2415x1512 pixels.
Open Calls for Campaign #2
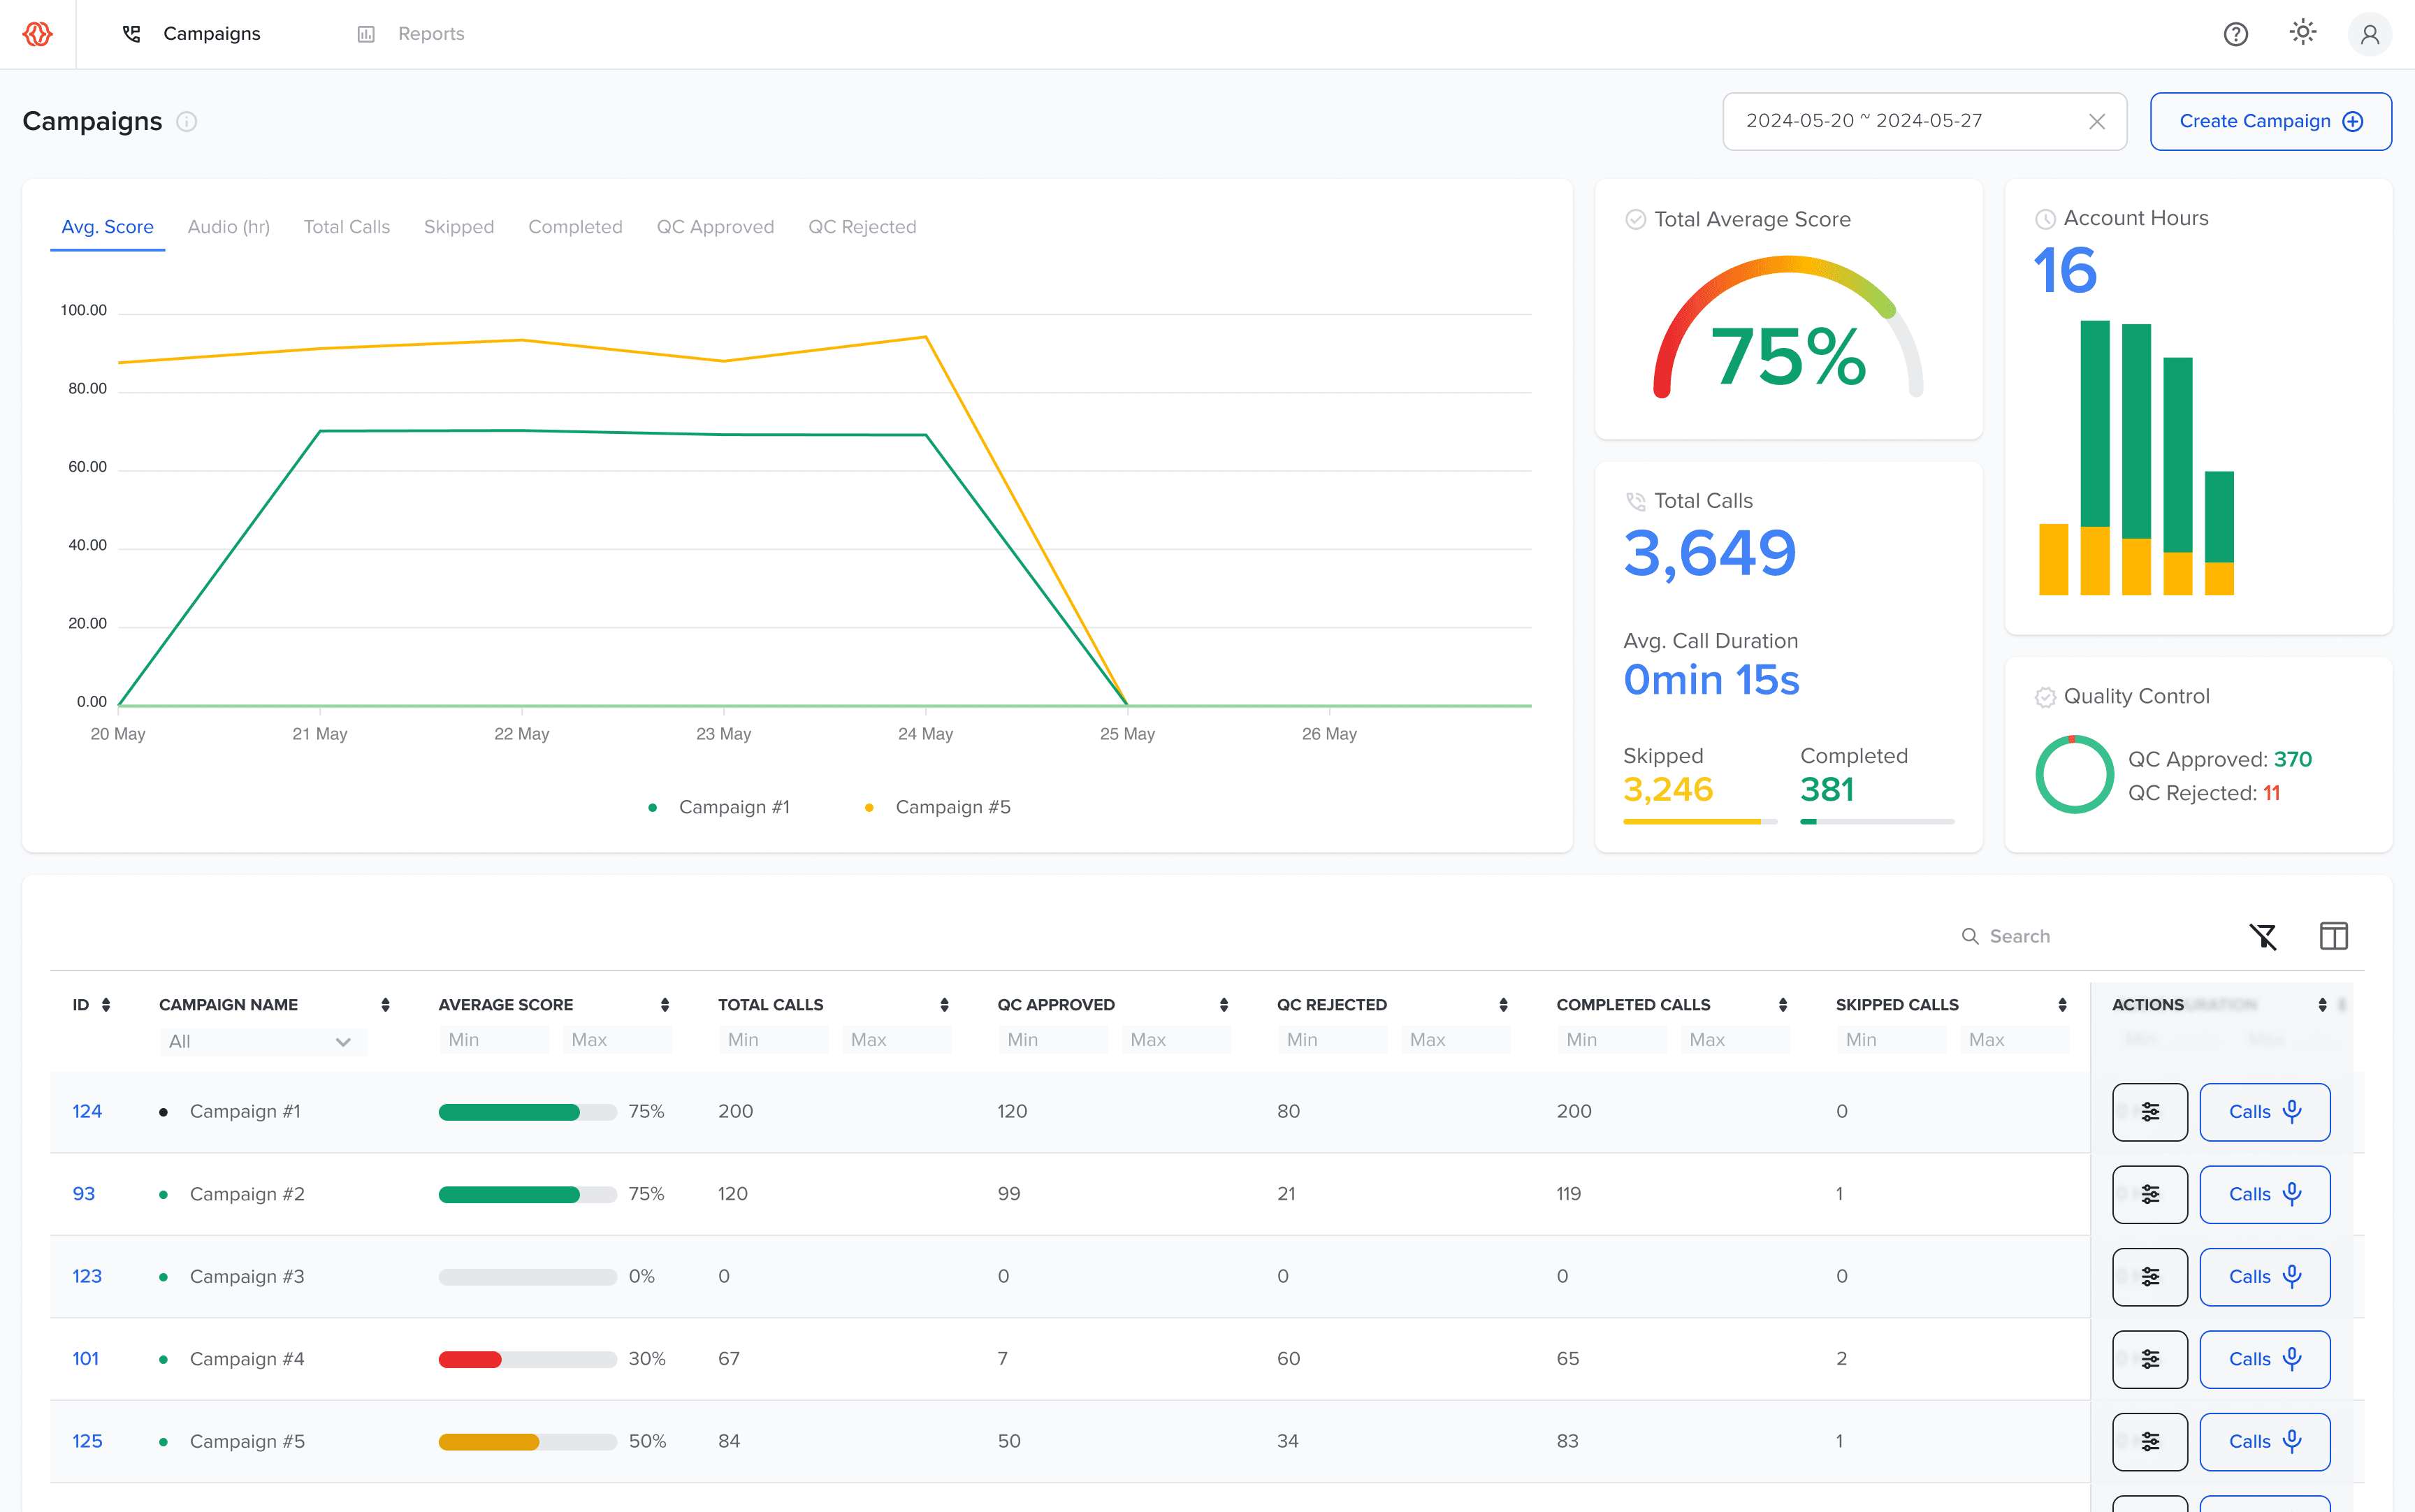(2264, 1193)
